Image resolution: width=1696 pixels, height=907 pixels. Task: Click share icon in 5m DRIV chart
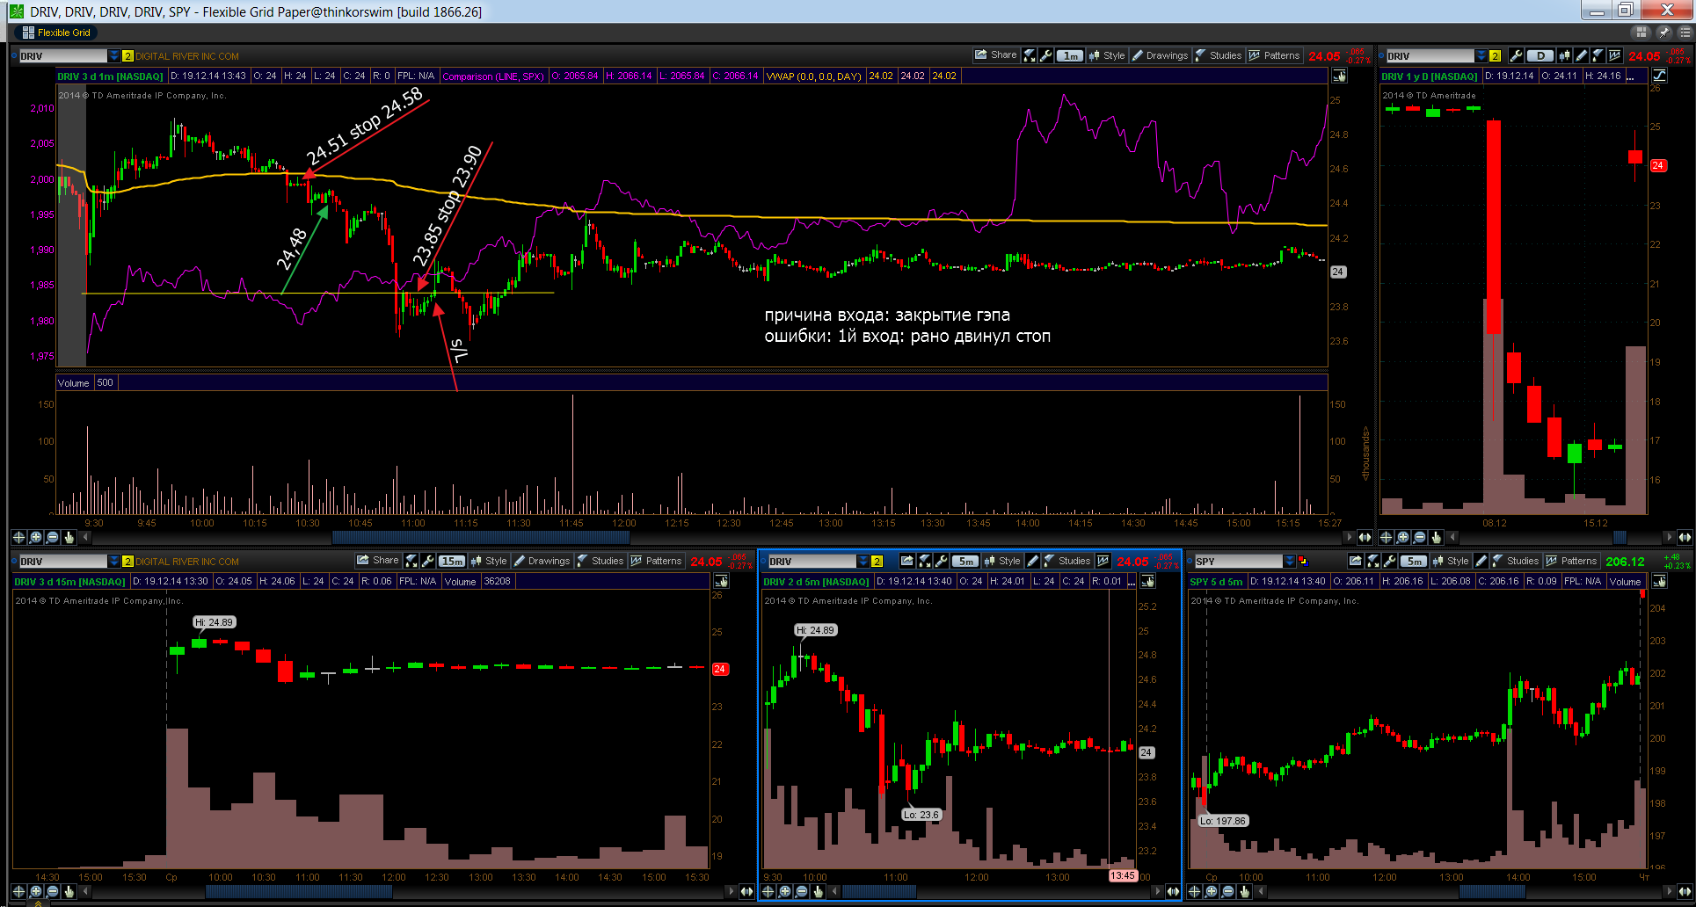906,561
